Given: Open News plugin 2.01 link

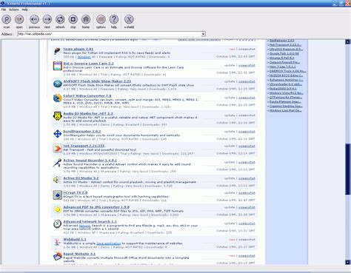Looking at the screenshot, I should [78, 49].
